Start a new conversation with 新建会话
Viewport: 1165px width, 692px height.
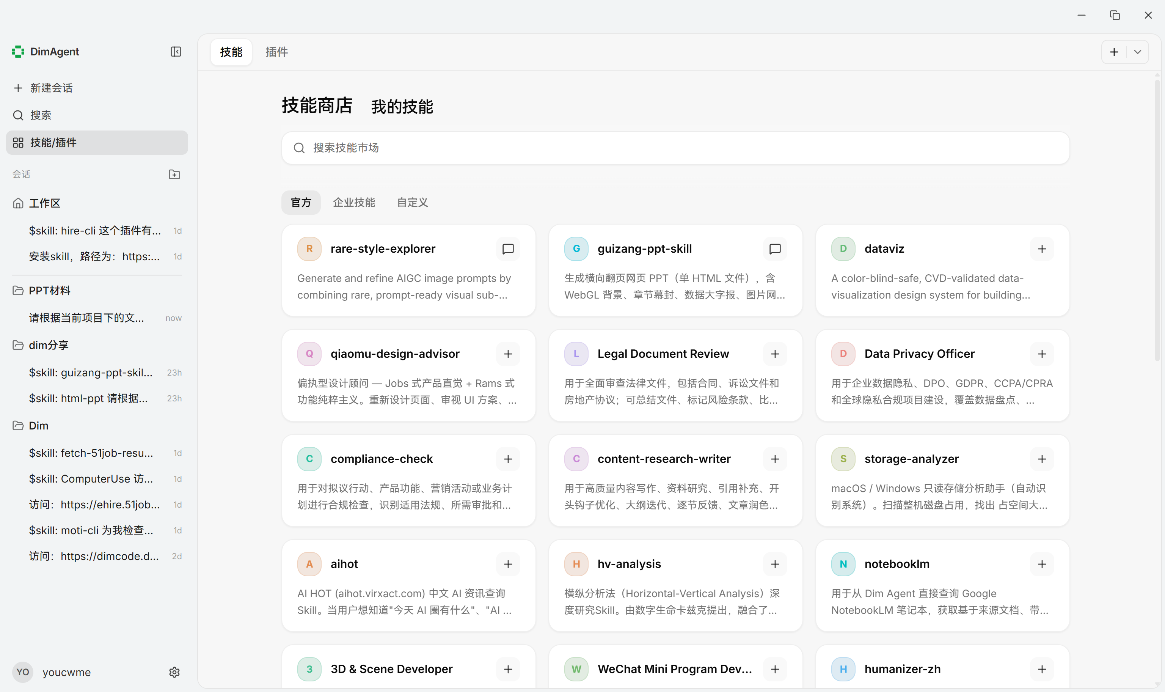[x=97, y=88]
